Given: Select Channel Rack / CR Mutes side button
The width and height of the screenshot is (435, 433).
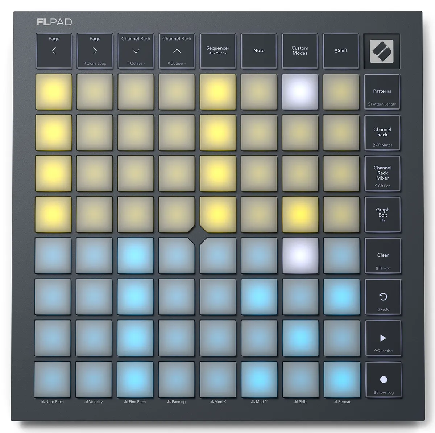Looking at the screenshot, I should pos(382,133).
